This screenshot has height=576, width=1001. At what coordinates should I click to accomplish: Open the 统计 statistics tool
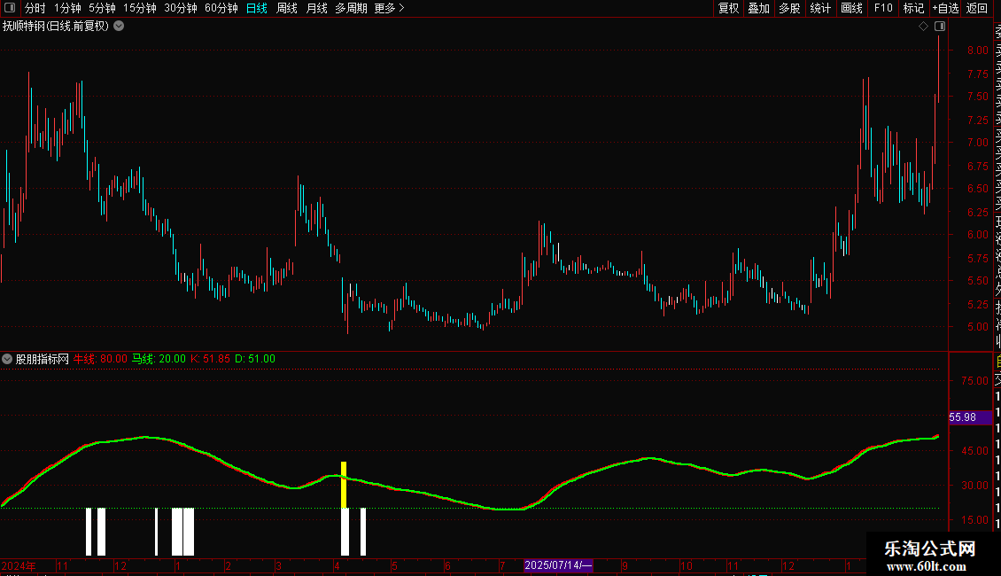(x=820, y=8)
